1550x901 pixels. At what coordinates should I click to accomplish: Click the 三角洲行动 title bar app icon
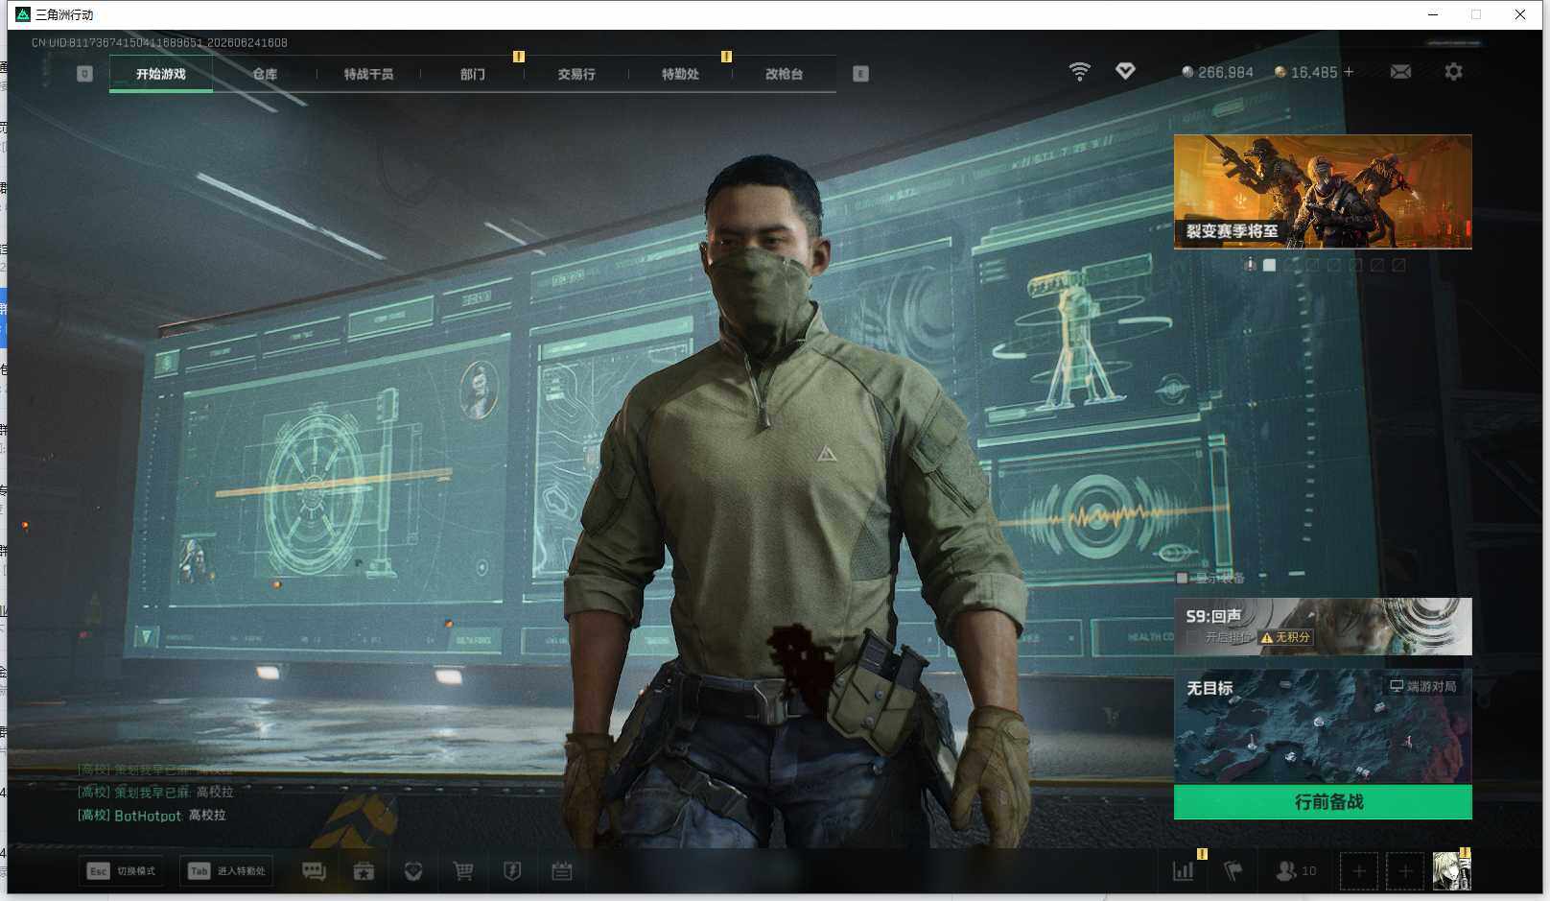click(x=23, y=14)
